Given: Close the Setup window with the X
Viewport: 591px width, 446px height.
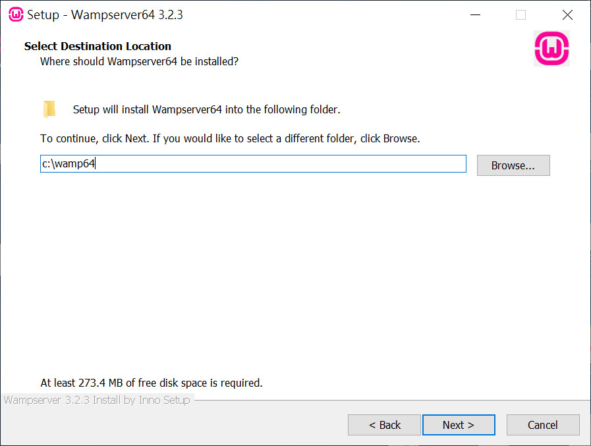Looking at the screenshot, I should coord(567,14).
